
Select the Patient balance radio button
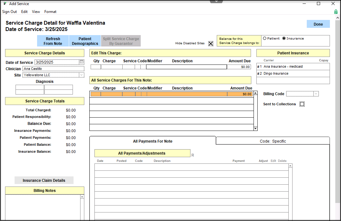coord(265,38)
